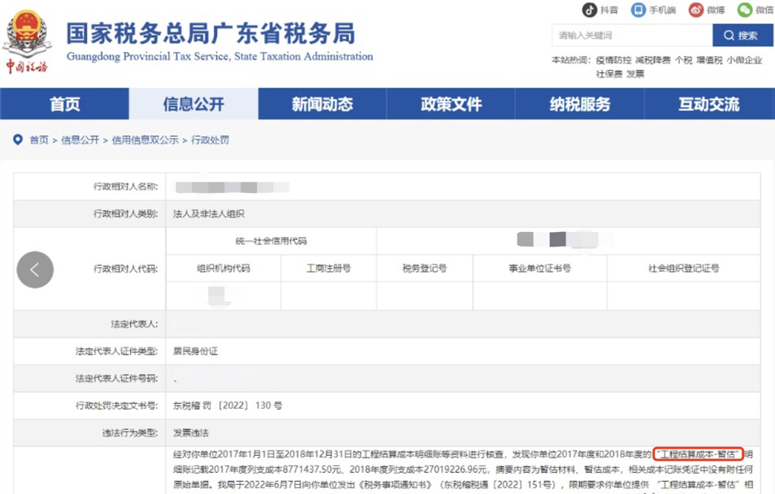The height and width of the screenshot is (494, 775).
Task: Click the Douyin (抖音) icon
Action: click(x=590, y=10)
